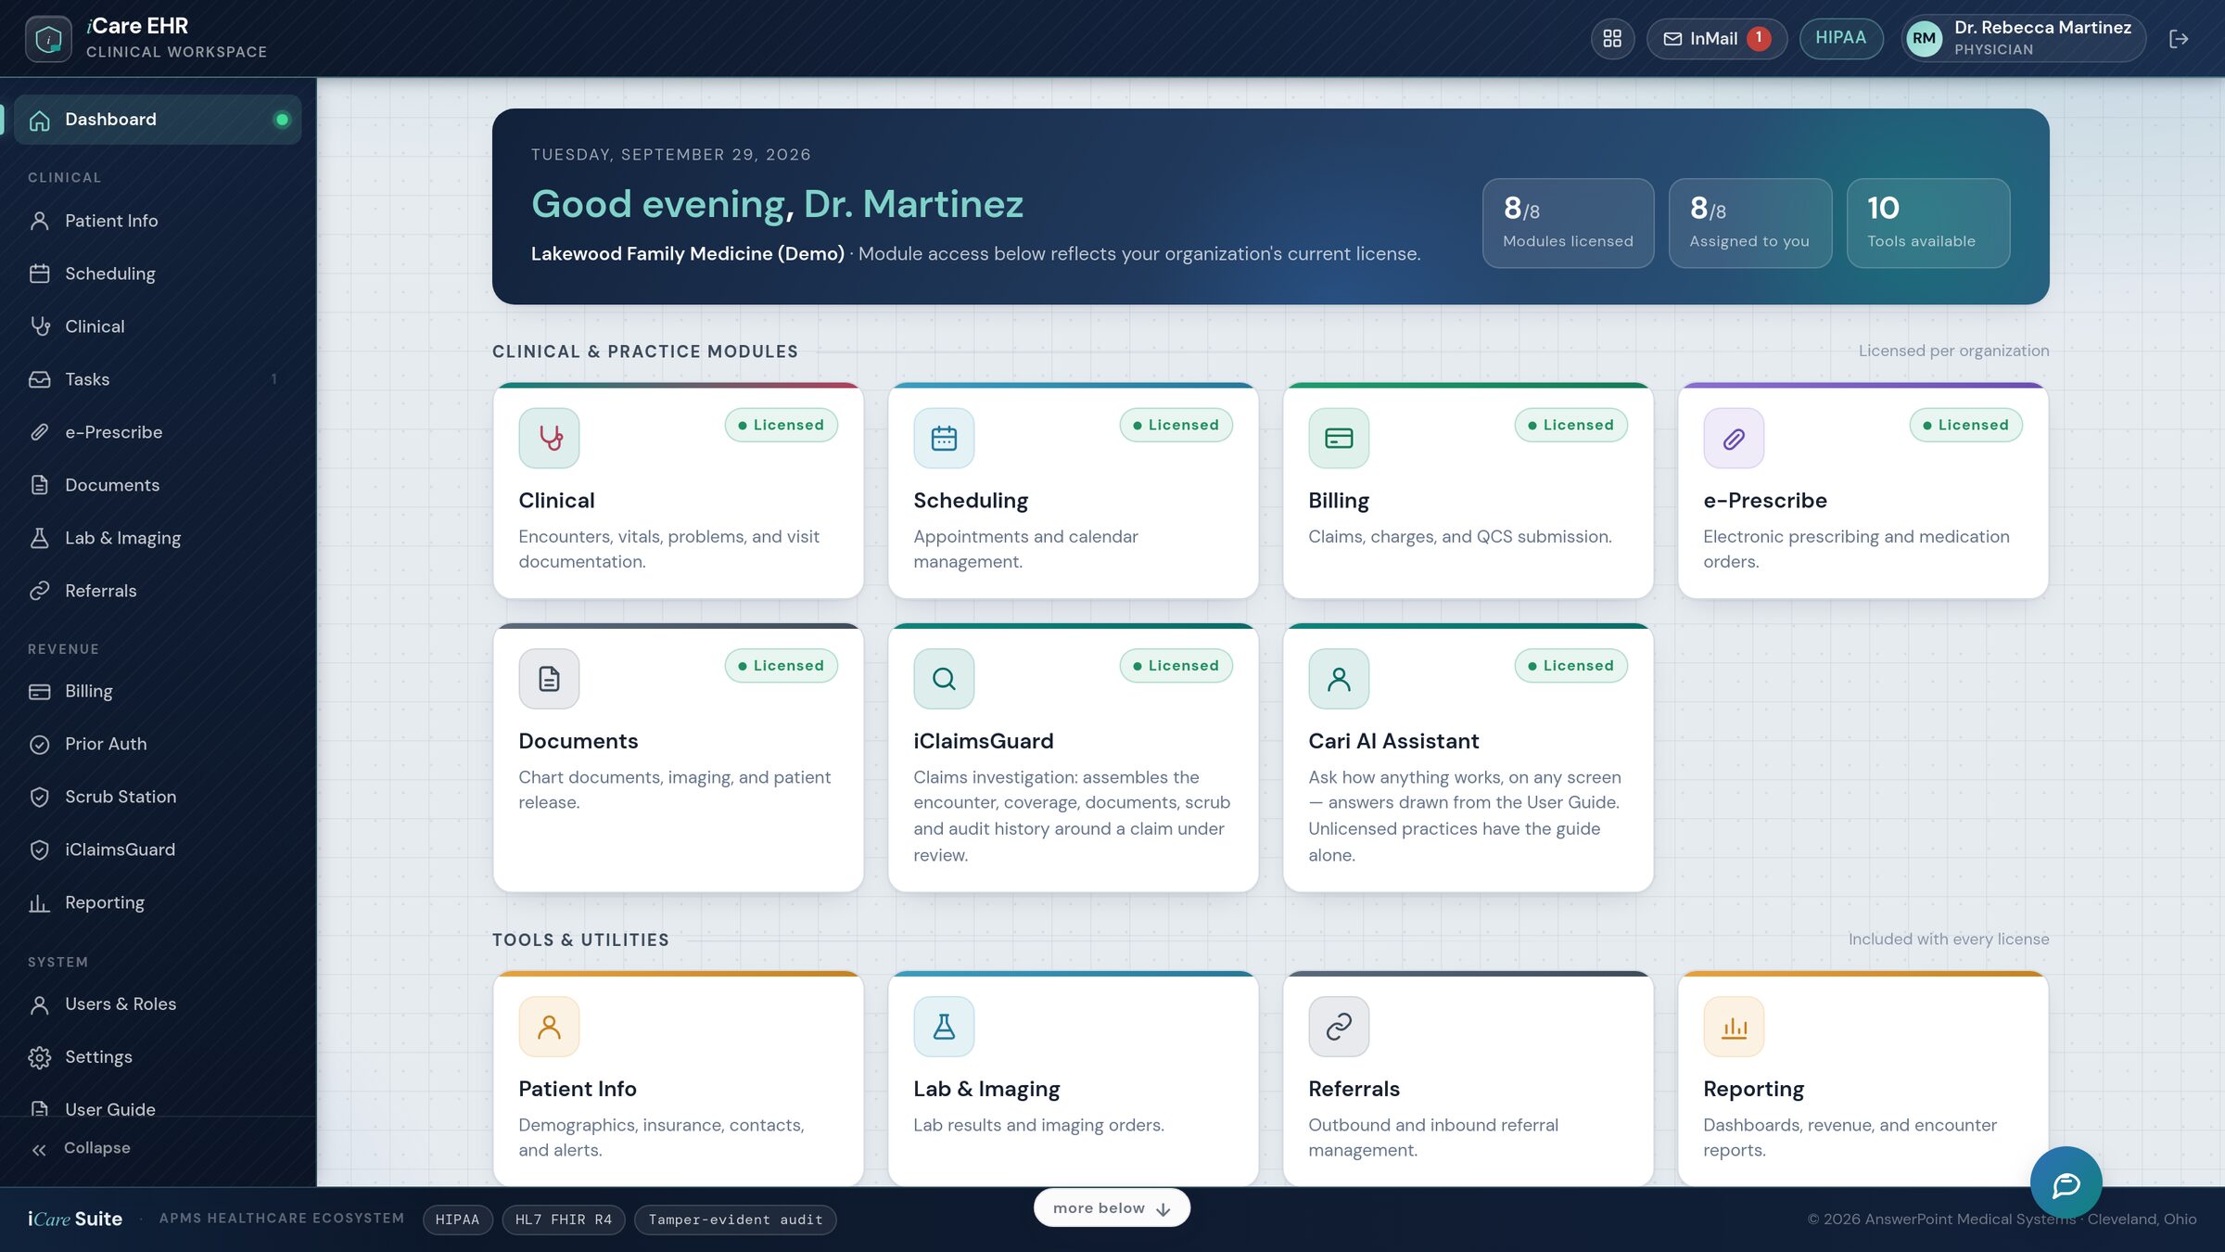Click the e-Prescribe module paperclip icon
This screenshot has width=2225, height=1252.
(1734, 438)
